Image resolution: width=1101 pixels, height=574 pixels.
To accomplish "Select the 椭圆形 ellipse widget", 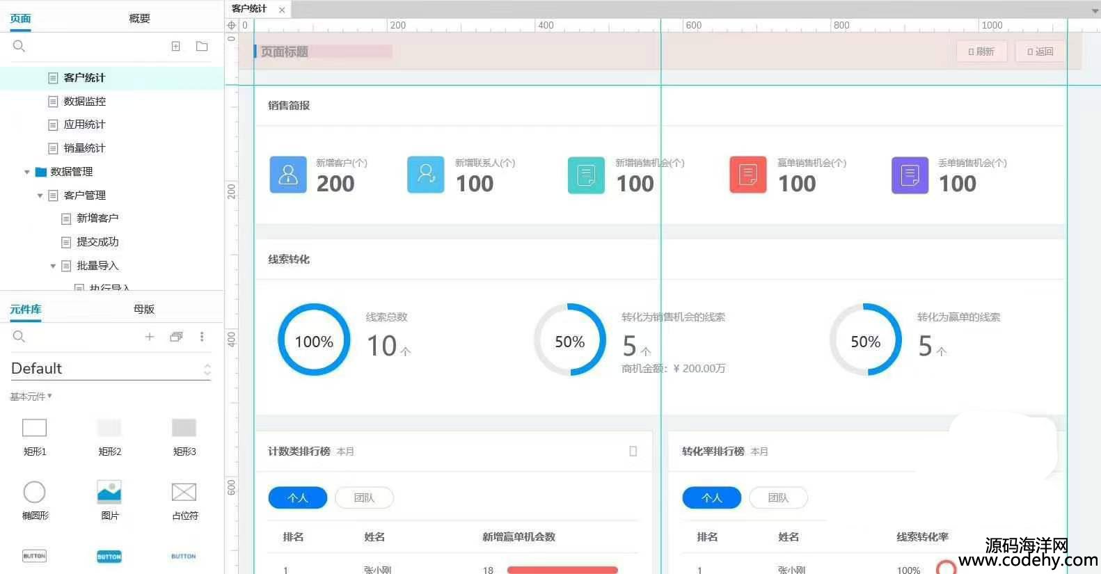I will pos(34,493).
